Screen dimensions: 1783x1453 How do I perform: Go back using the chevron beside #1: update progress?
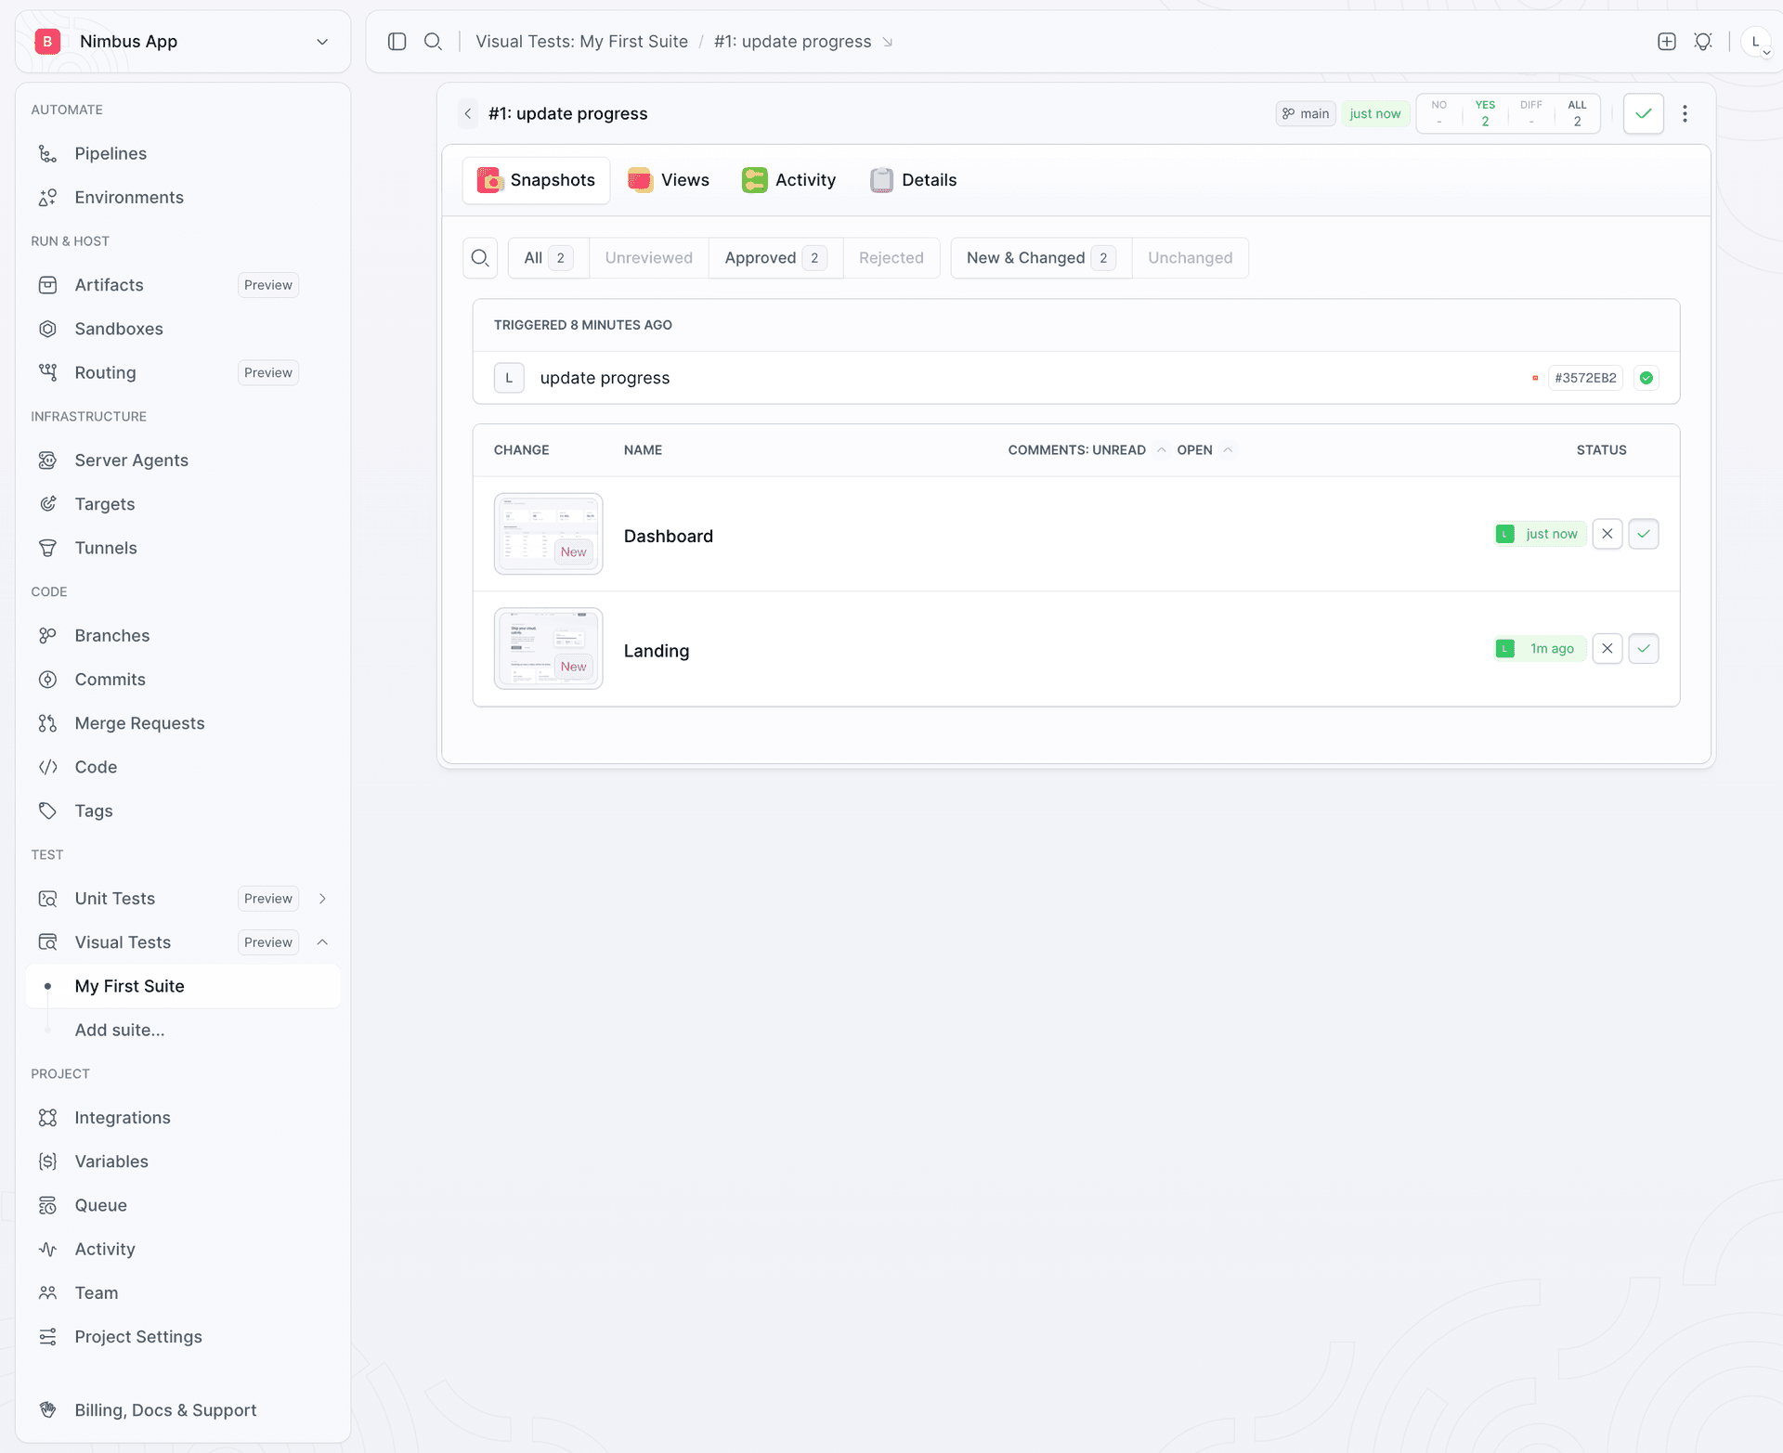tap(468, 113)
